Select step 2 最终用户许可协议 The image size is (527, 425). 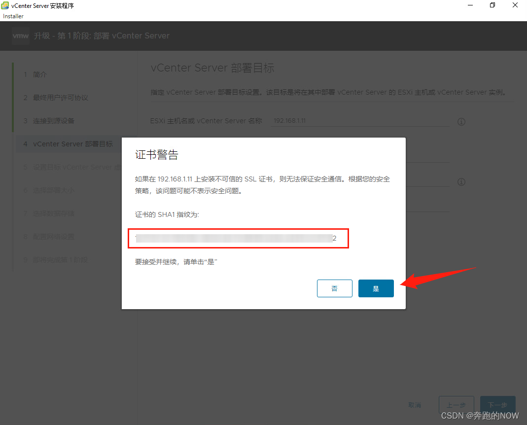coord(56,98)
